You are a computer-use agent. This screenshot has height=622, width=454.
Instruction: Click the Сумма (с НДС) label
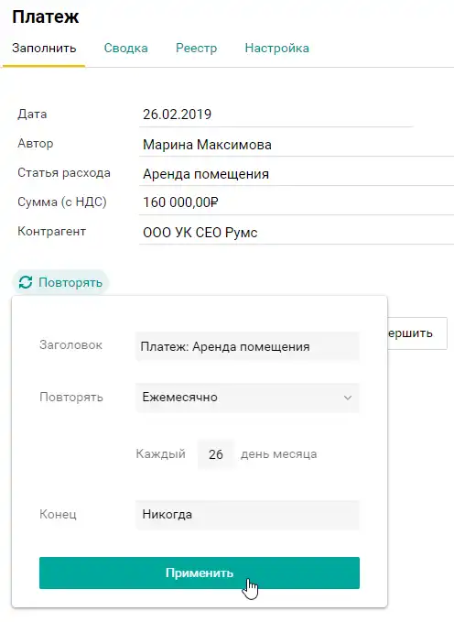[62, 202]
